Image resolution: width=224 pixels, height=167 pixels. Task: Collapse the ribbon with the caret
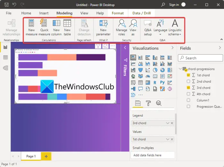click(221, 39)
